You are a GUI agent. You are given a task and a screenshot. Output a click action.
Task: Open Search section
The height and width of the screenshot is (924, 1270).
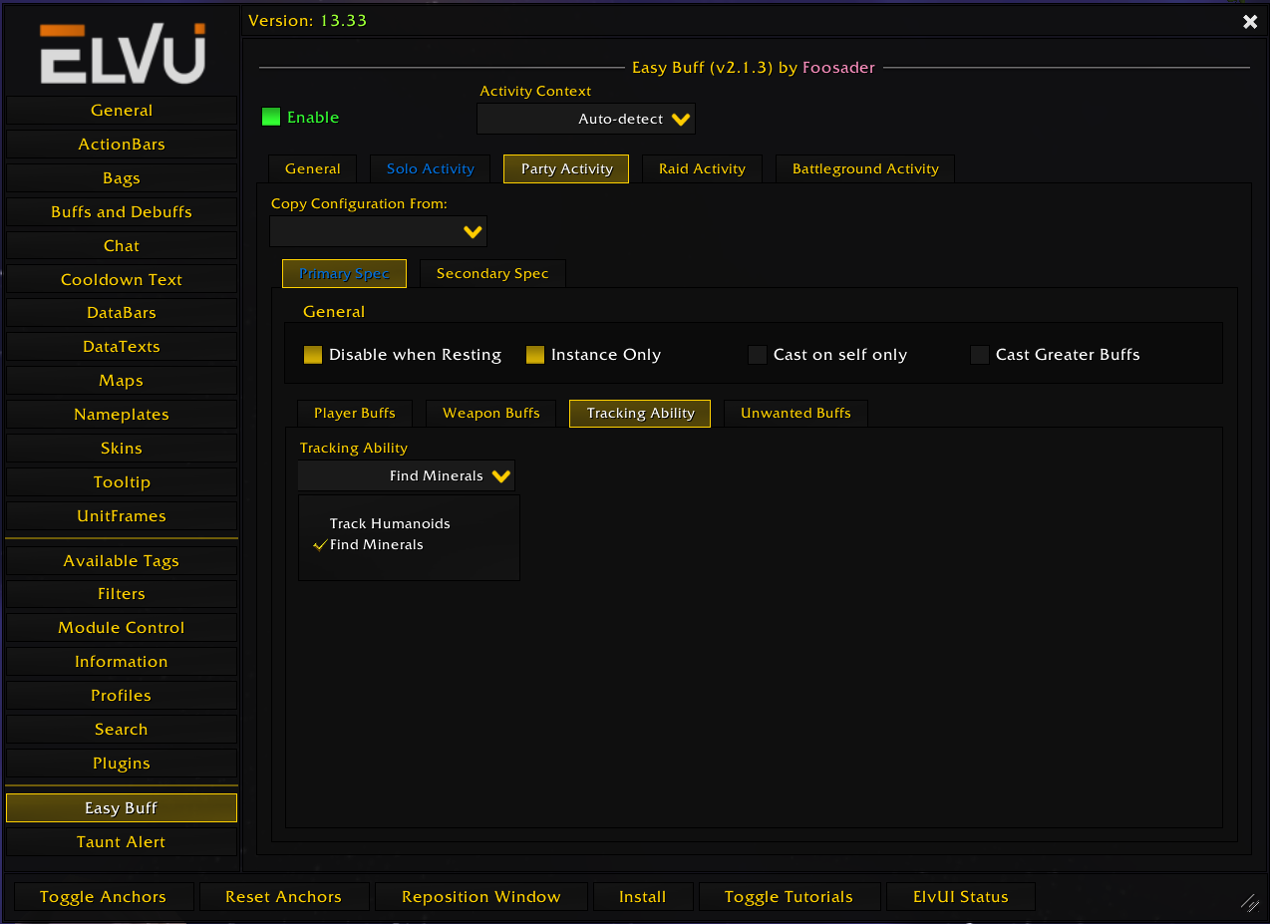coord(122,730)
